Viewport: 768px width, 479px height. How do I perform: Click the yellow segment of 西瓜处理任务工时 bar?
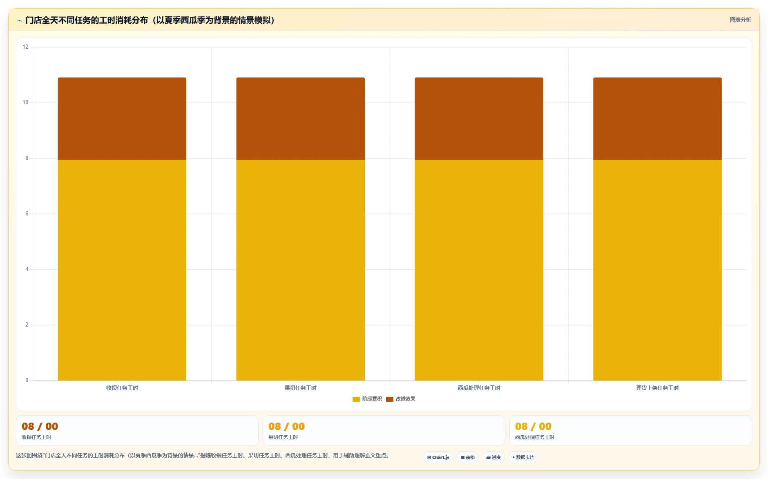coord(479,270)
